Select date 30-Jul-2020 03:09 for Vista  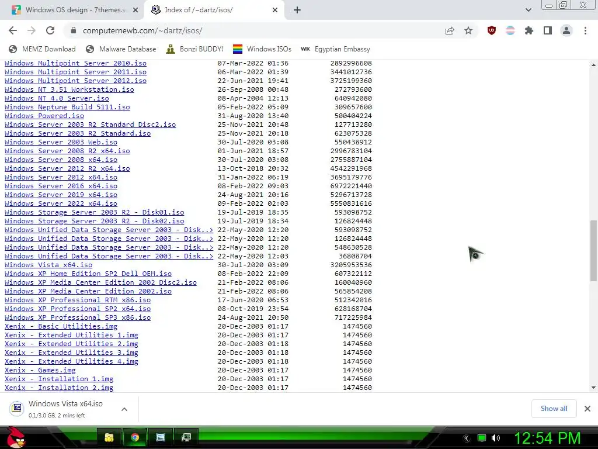point(253,265)
